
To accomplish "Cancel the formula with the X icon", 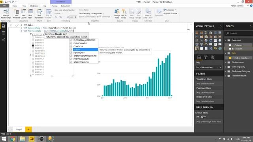I will point(11,25).
